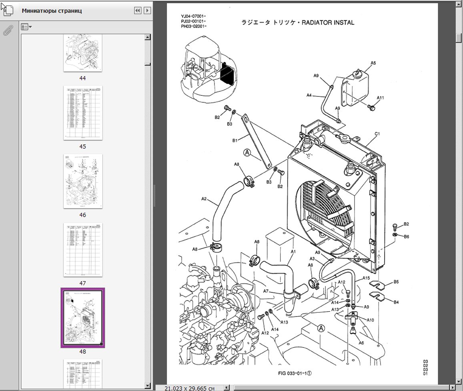
Task: Click the highlighted page 48 thumbnail
Action: pos(83,317)
